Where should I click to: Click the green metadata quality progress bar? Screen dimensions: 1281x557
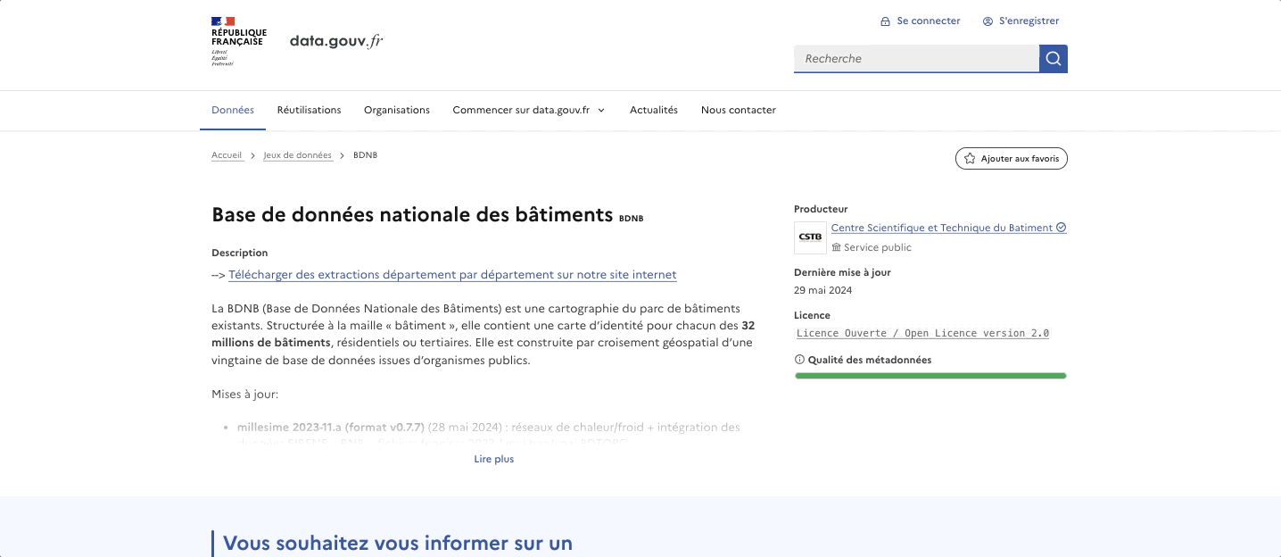[x=930, y=376]
